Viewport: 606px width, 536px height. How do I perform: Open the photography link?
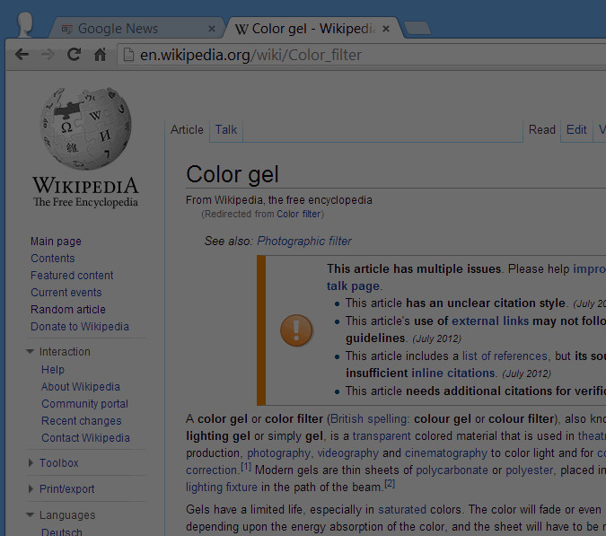click(x=278, y=453)
